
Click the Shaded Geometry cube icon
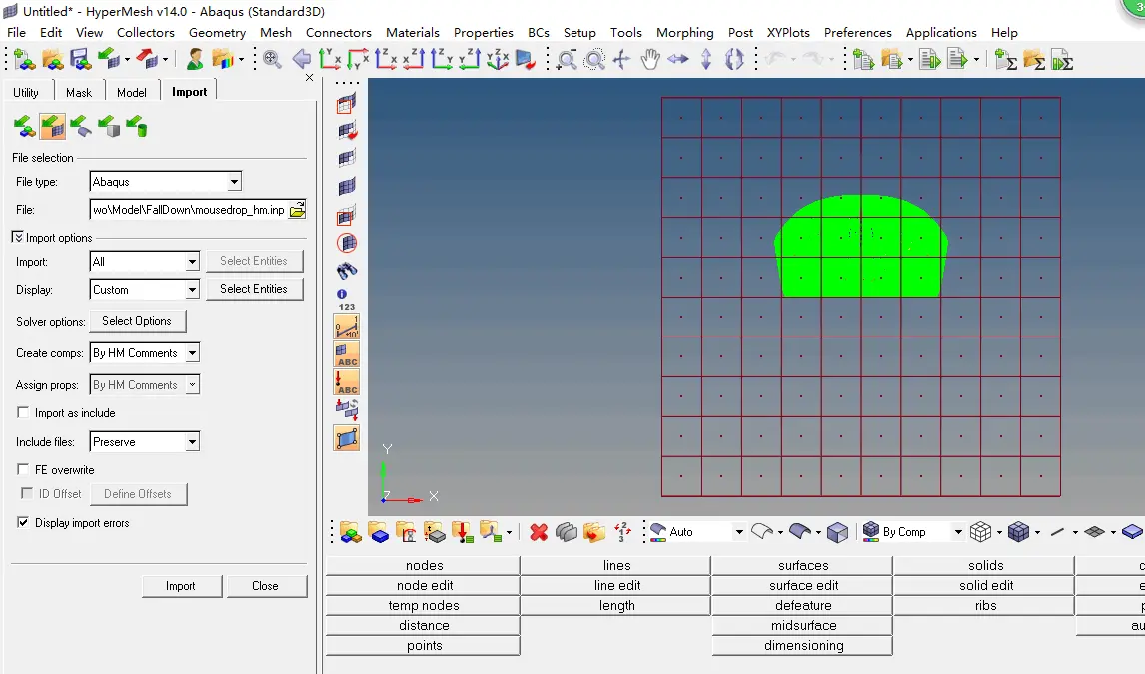coord(837,532)
